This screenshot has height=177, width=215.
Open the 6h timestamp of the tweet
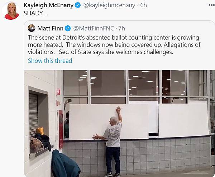[143, 5]
